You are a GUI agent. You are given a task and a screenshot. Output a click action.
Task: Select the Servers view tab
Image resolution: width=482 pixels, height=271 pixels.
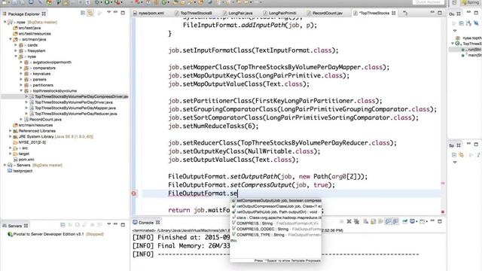click(x=15, y=226)
